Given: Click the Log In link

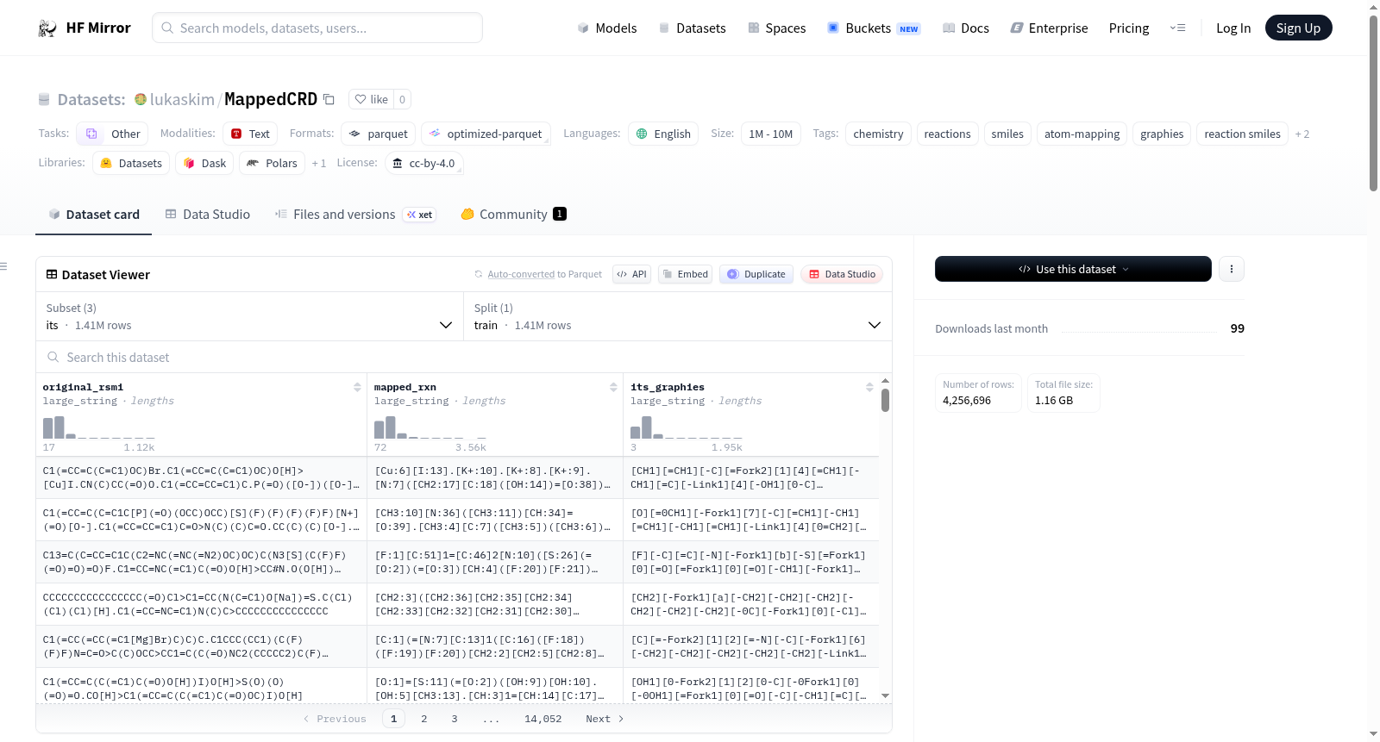Looking at the screenshot, I should pyautogui.click(x=1233, y=28).
